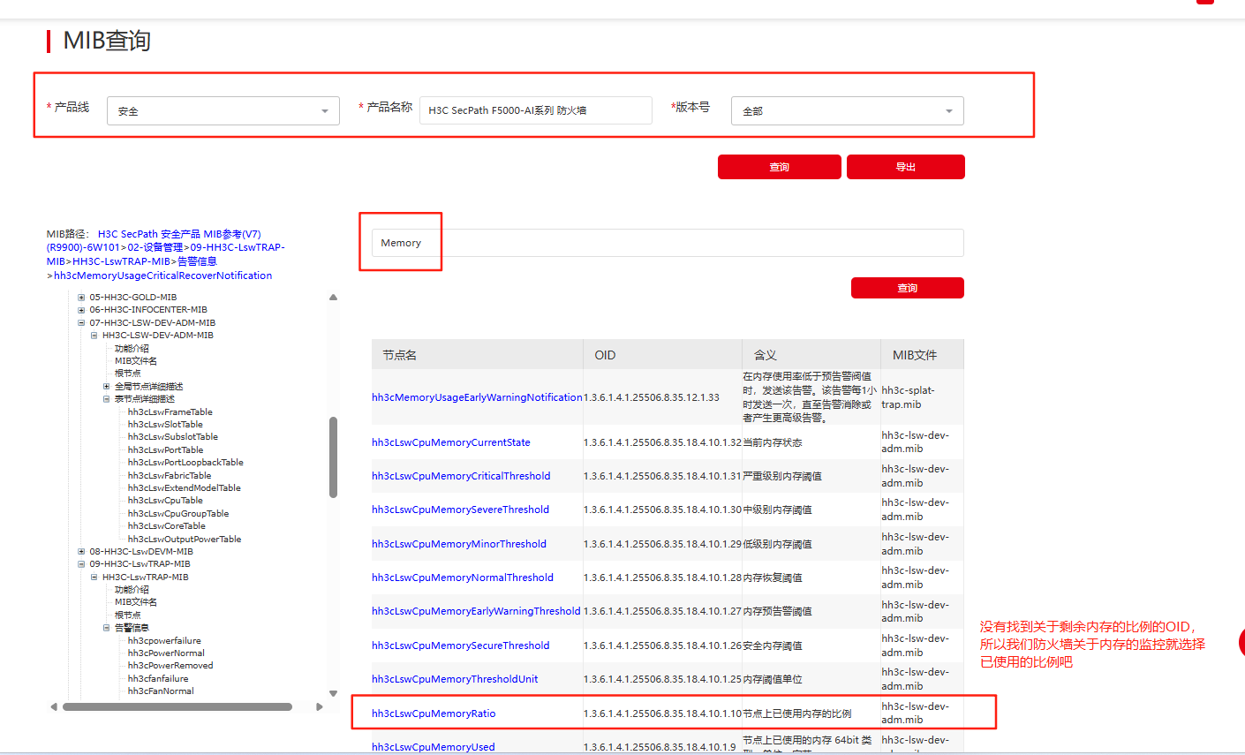Screen dimensions: 1245x755
Task: Click the tree's scroll-right arrow
Action: pos(320,706)
